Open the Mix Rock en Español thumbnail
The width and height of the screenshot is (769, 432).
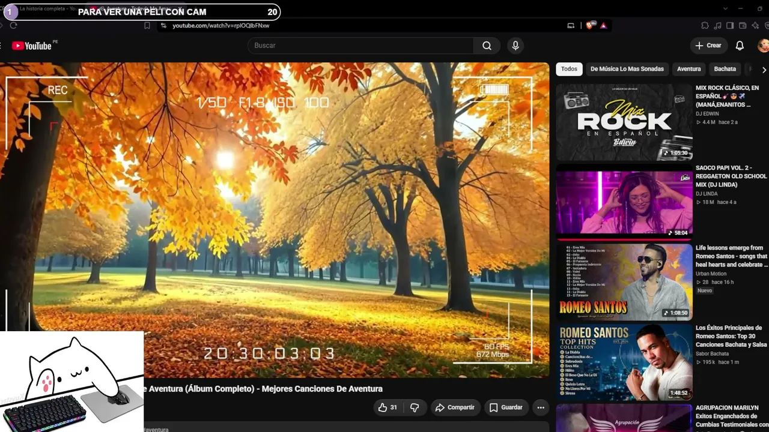click(x=624, y=122)
